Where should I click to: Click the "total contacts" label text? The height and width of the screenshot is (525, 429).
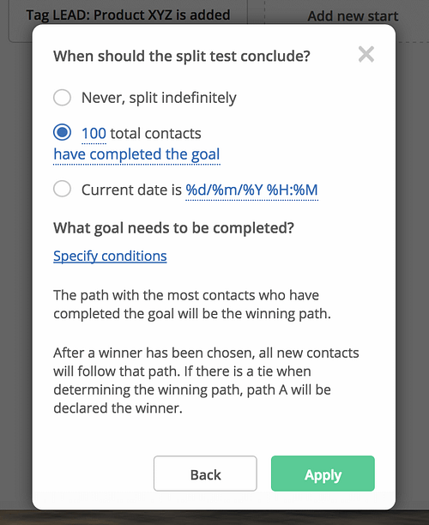(x=155, y=133)
